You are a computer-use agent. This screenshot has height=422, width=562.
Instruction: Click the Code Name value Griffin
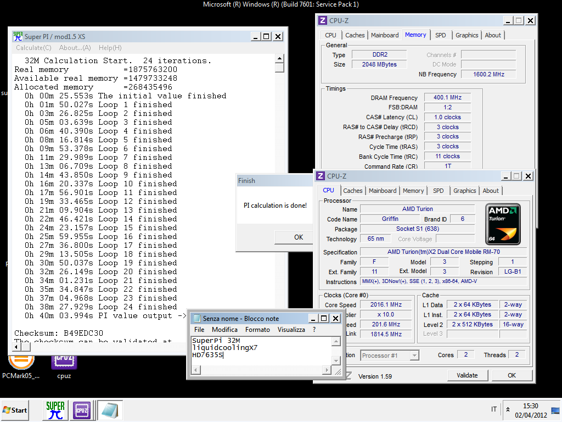[x=390, y=219]
